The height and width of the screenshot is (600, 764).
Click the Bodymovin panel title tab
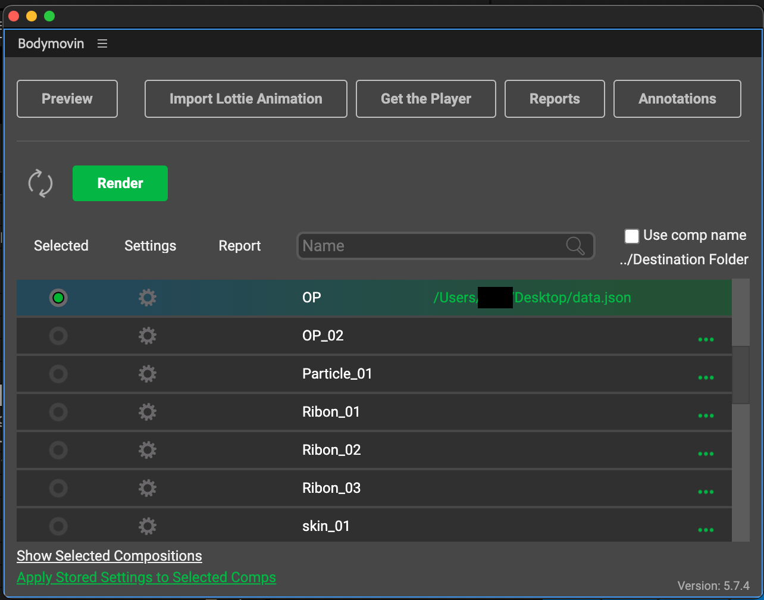51,43
